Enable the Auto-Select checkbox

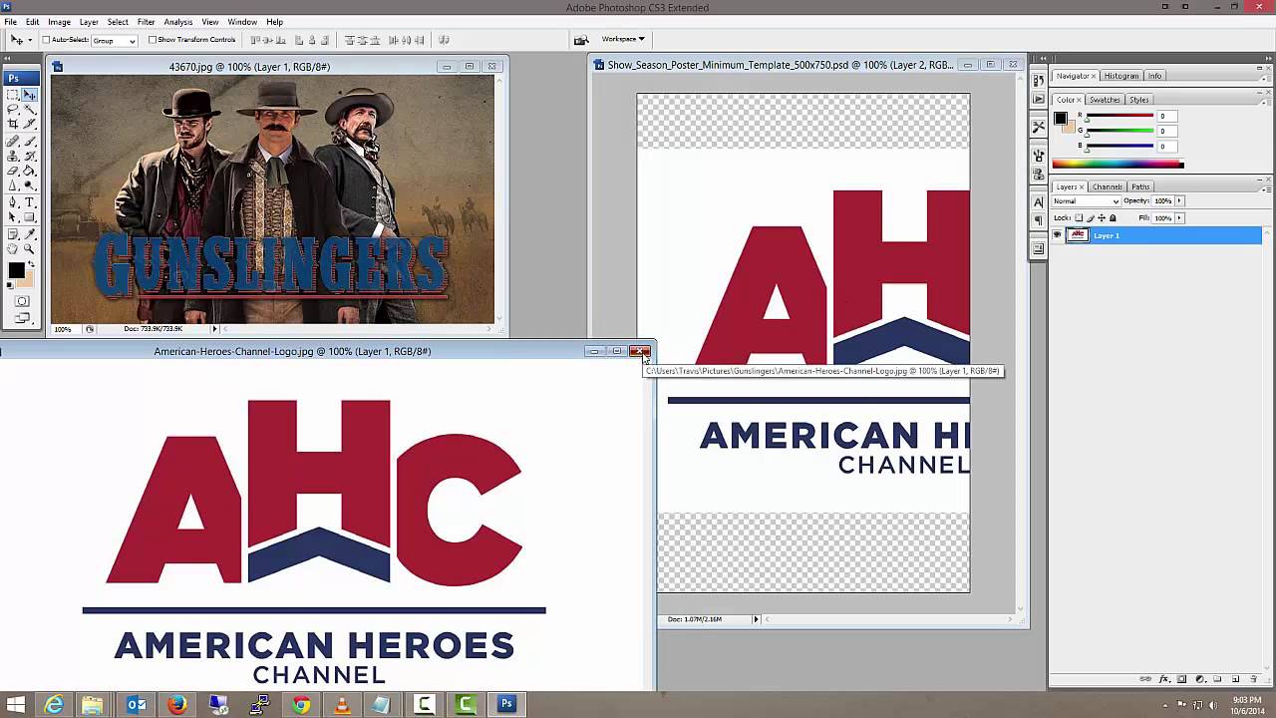click(x=46, y=40)
